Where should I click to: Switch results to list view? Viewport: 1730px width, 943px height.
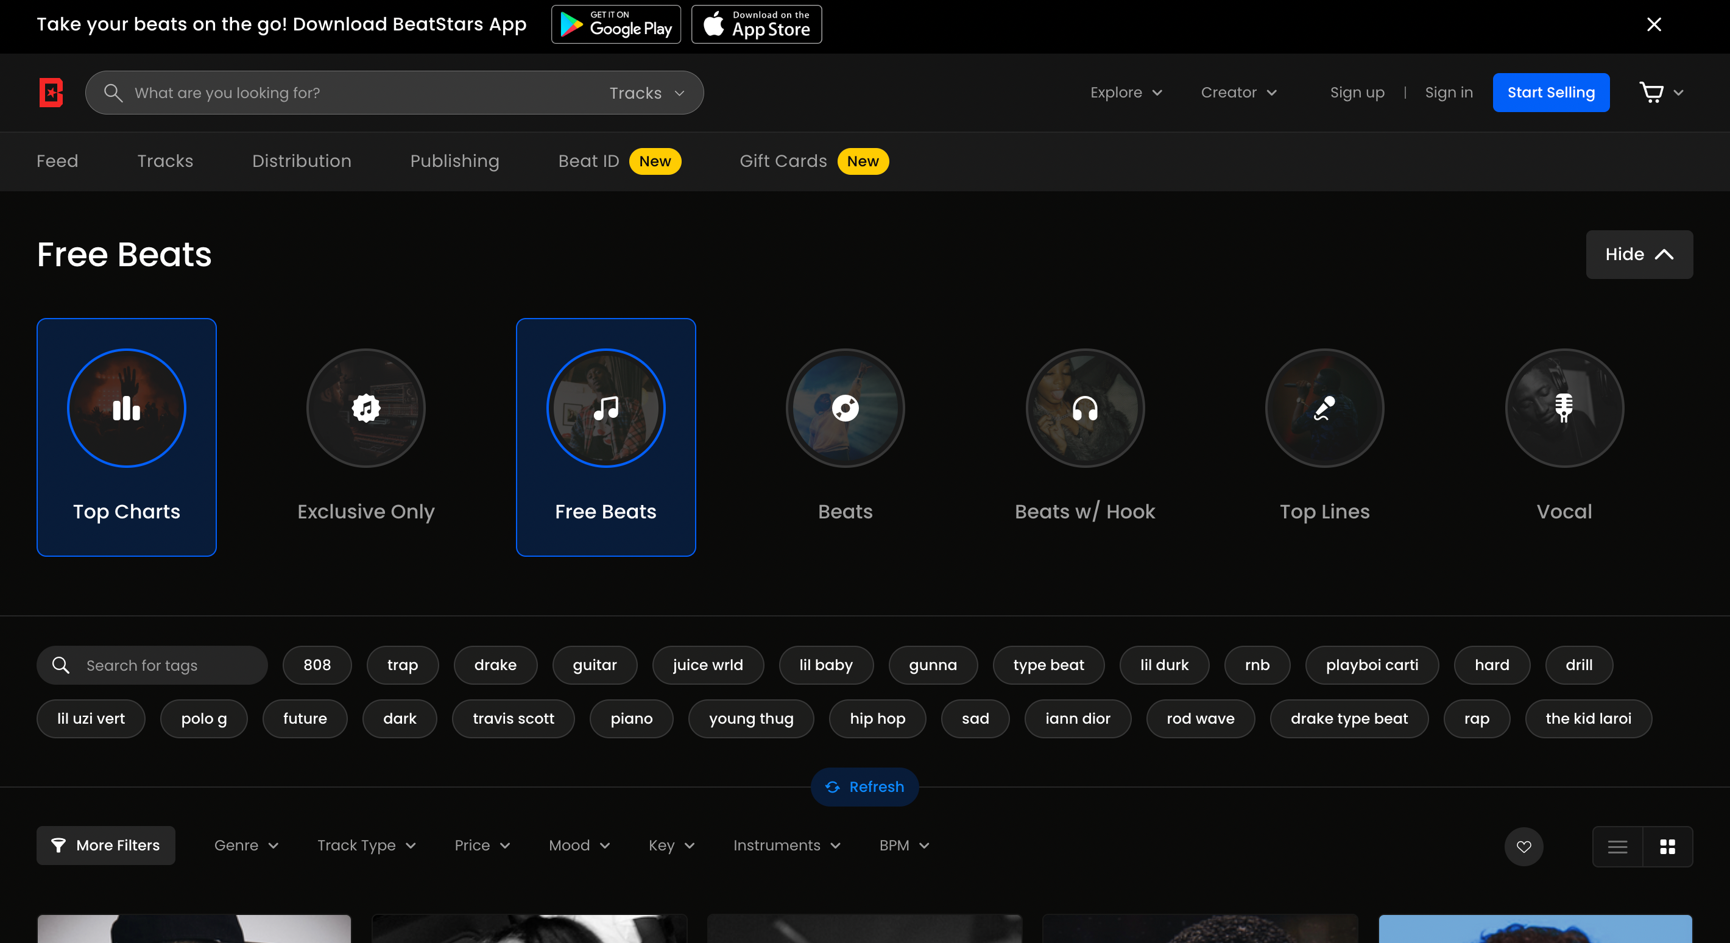tap(1617, 847)
